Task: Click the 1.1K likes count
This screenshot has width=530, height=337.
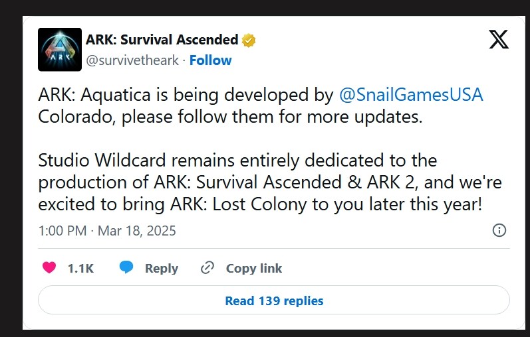Action: tap(80, 269)
